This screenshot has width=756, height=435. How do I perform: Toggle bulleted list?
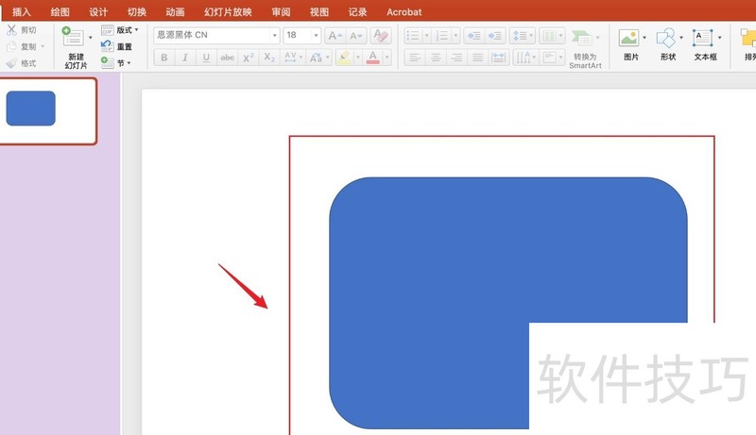pos(413,36)
